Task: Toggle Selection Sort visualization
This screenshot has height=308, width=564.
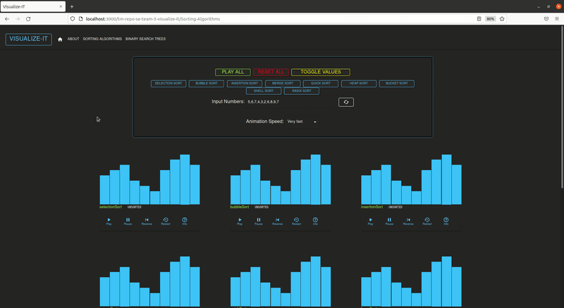Action: pos(168,84)
